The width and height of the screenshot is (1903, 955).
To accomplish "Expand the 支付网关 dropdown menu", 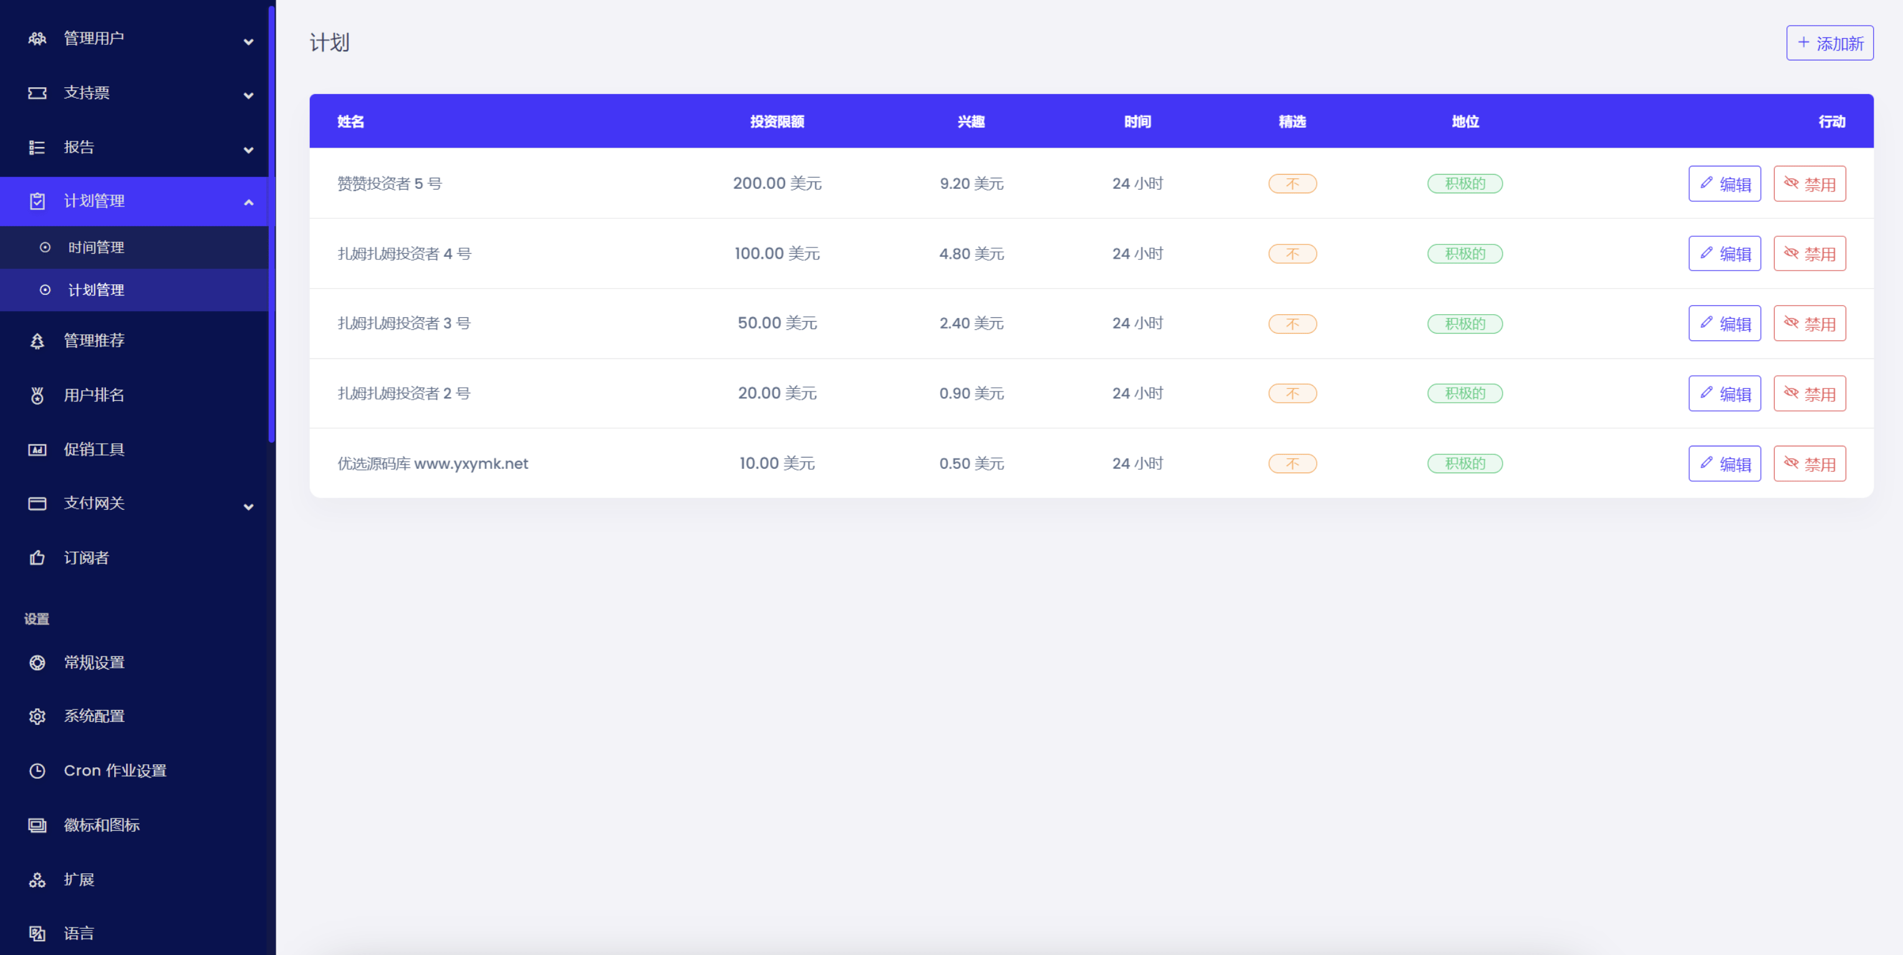I will [x=134, y=503].
